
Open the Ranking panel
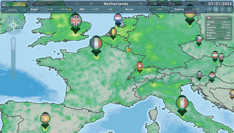coord(187,9)
